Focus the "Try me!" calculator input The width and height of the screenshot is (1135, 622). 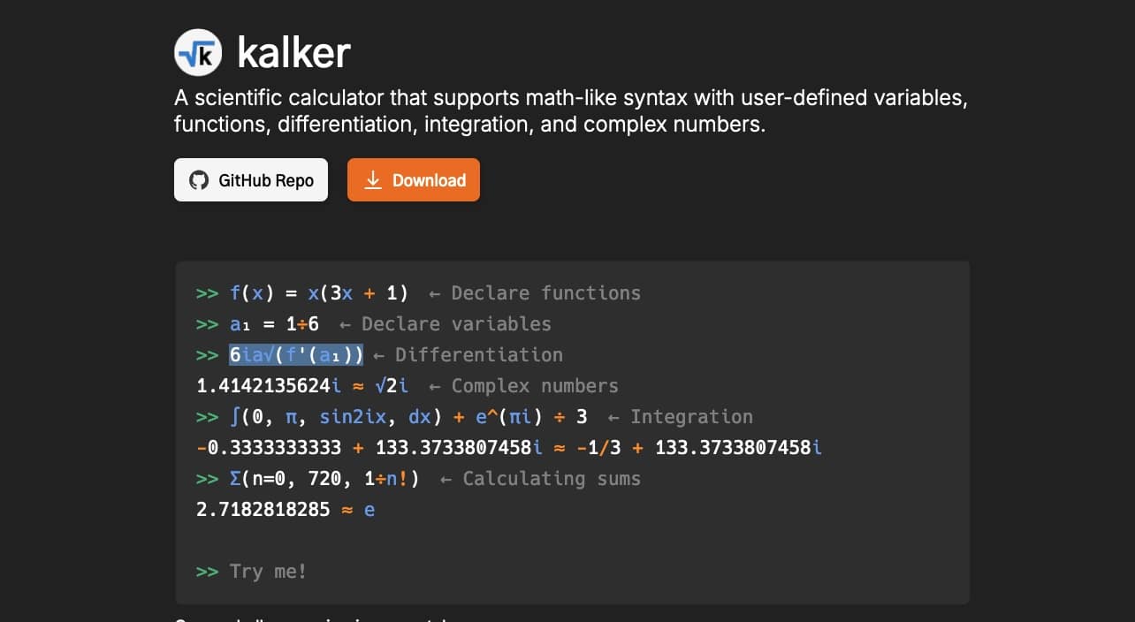point(572,572)
